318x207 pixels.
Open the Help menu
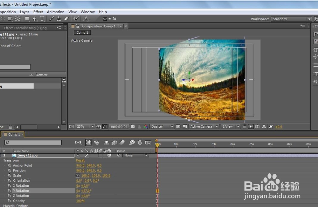pyautogui.click(x=103, y=12)
